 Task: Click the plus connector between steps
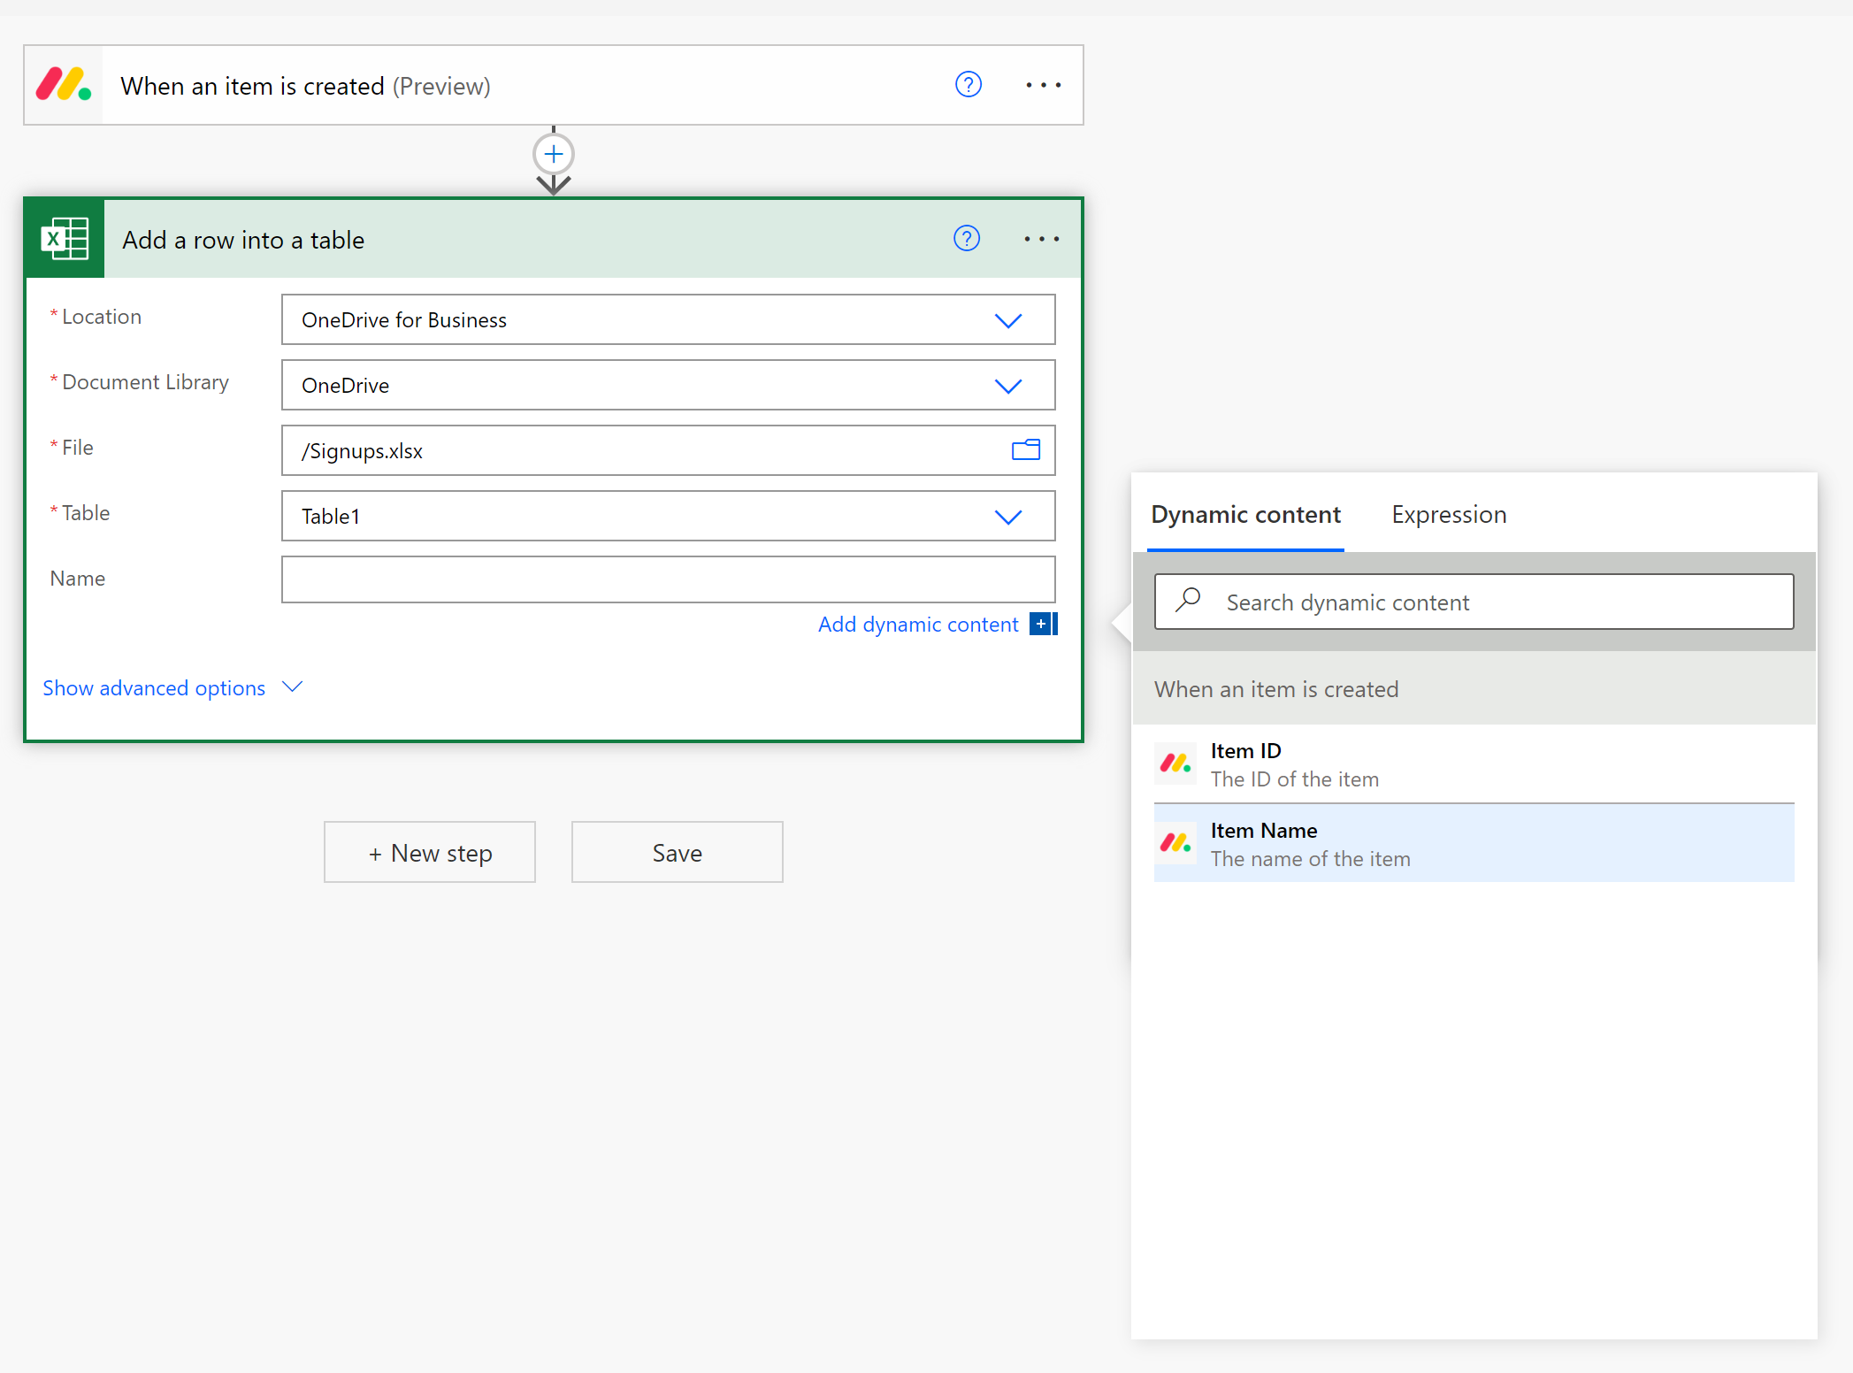pos(554,153)
